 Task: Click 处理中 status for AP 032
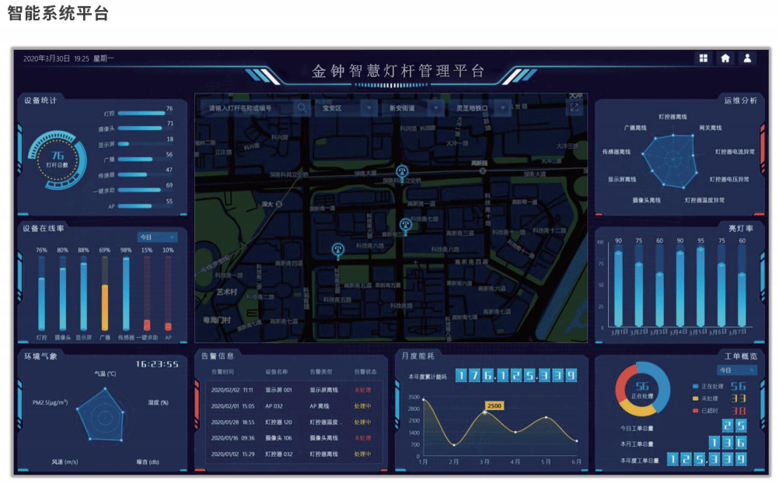363,406
